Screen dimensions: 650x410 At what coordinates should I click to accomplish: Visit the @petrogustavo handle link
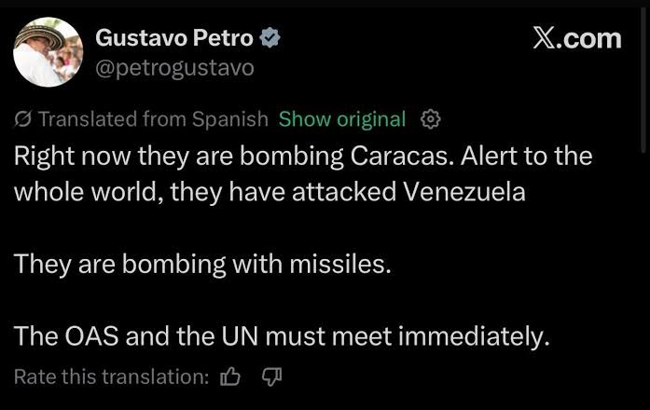click(x=174, y=68)
